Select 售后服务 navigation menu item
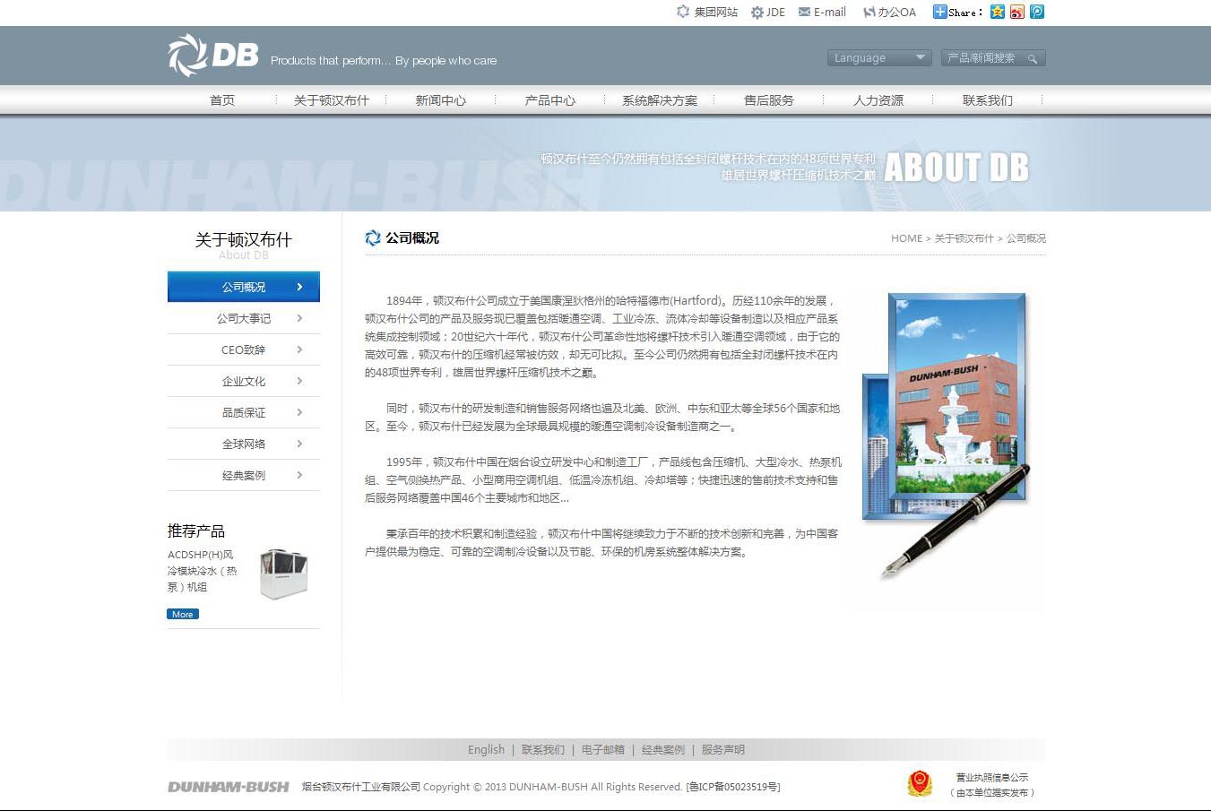1211x811 pixels. (768, 100)
